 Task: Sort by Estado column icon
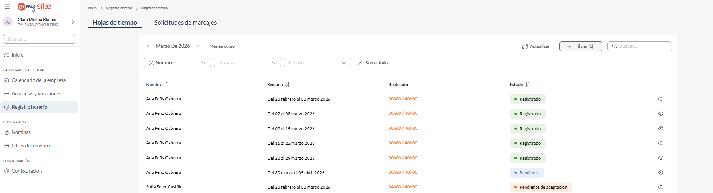528,85
